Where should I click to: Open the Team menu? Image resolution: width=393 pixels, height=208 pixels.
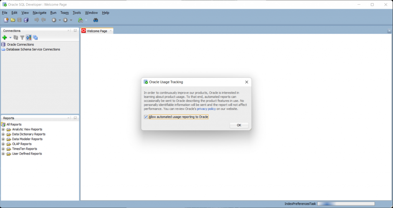point(64,13)
